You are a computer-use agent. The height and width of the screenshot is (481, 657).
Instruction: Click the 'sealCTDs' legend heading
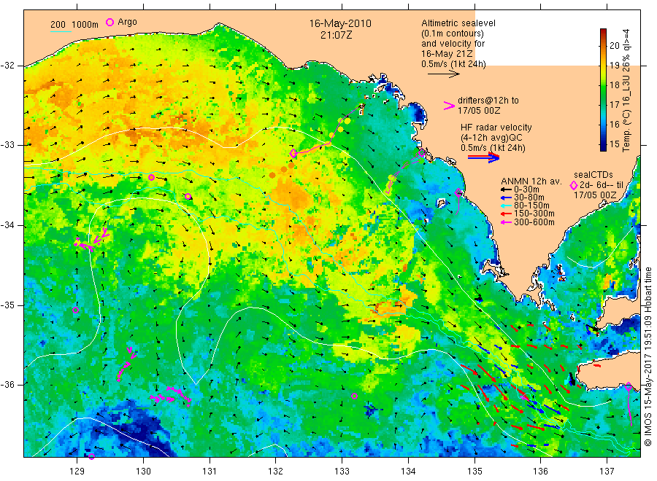(593, 175)
